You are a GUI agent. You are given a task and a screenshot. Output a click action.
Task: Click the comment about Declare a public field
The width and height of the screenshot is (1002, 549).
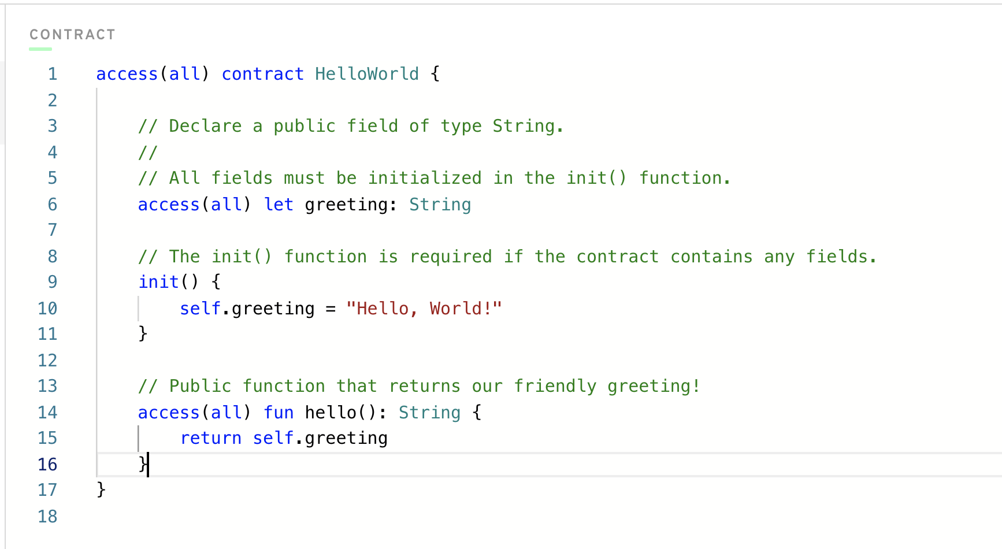351,126
